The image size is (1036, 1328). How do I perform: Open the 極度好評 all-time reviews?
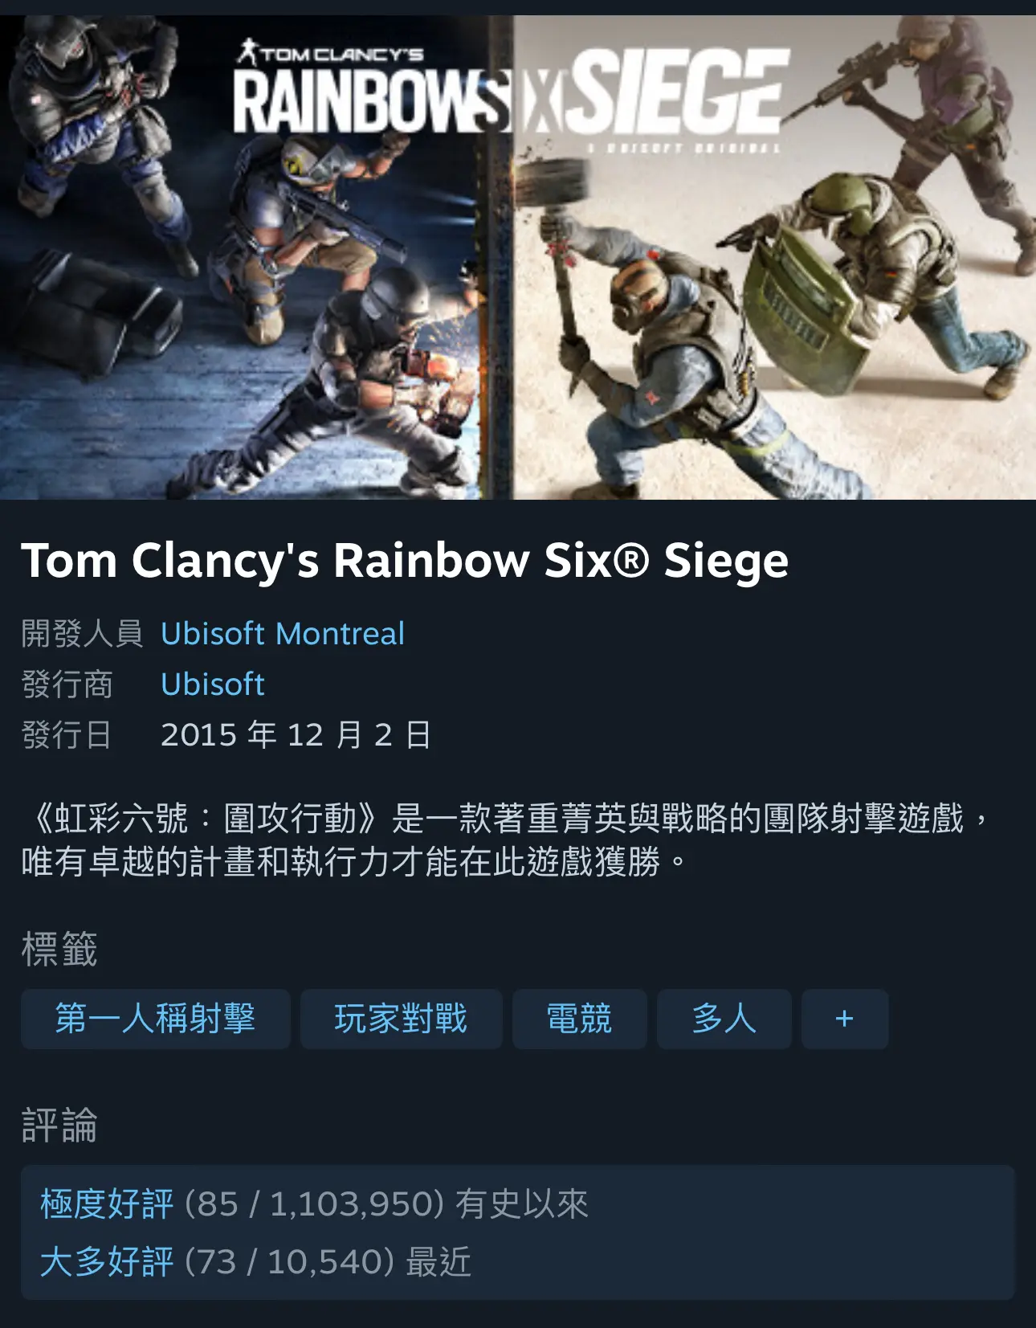[107, 1204]
